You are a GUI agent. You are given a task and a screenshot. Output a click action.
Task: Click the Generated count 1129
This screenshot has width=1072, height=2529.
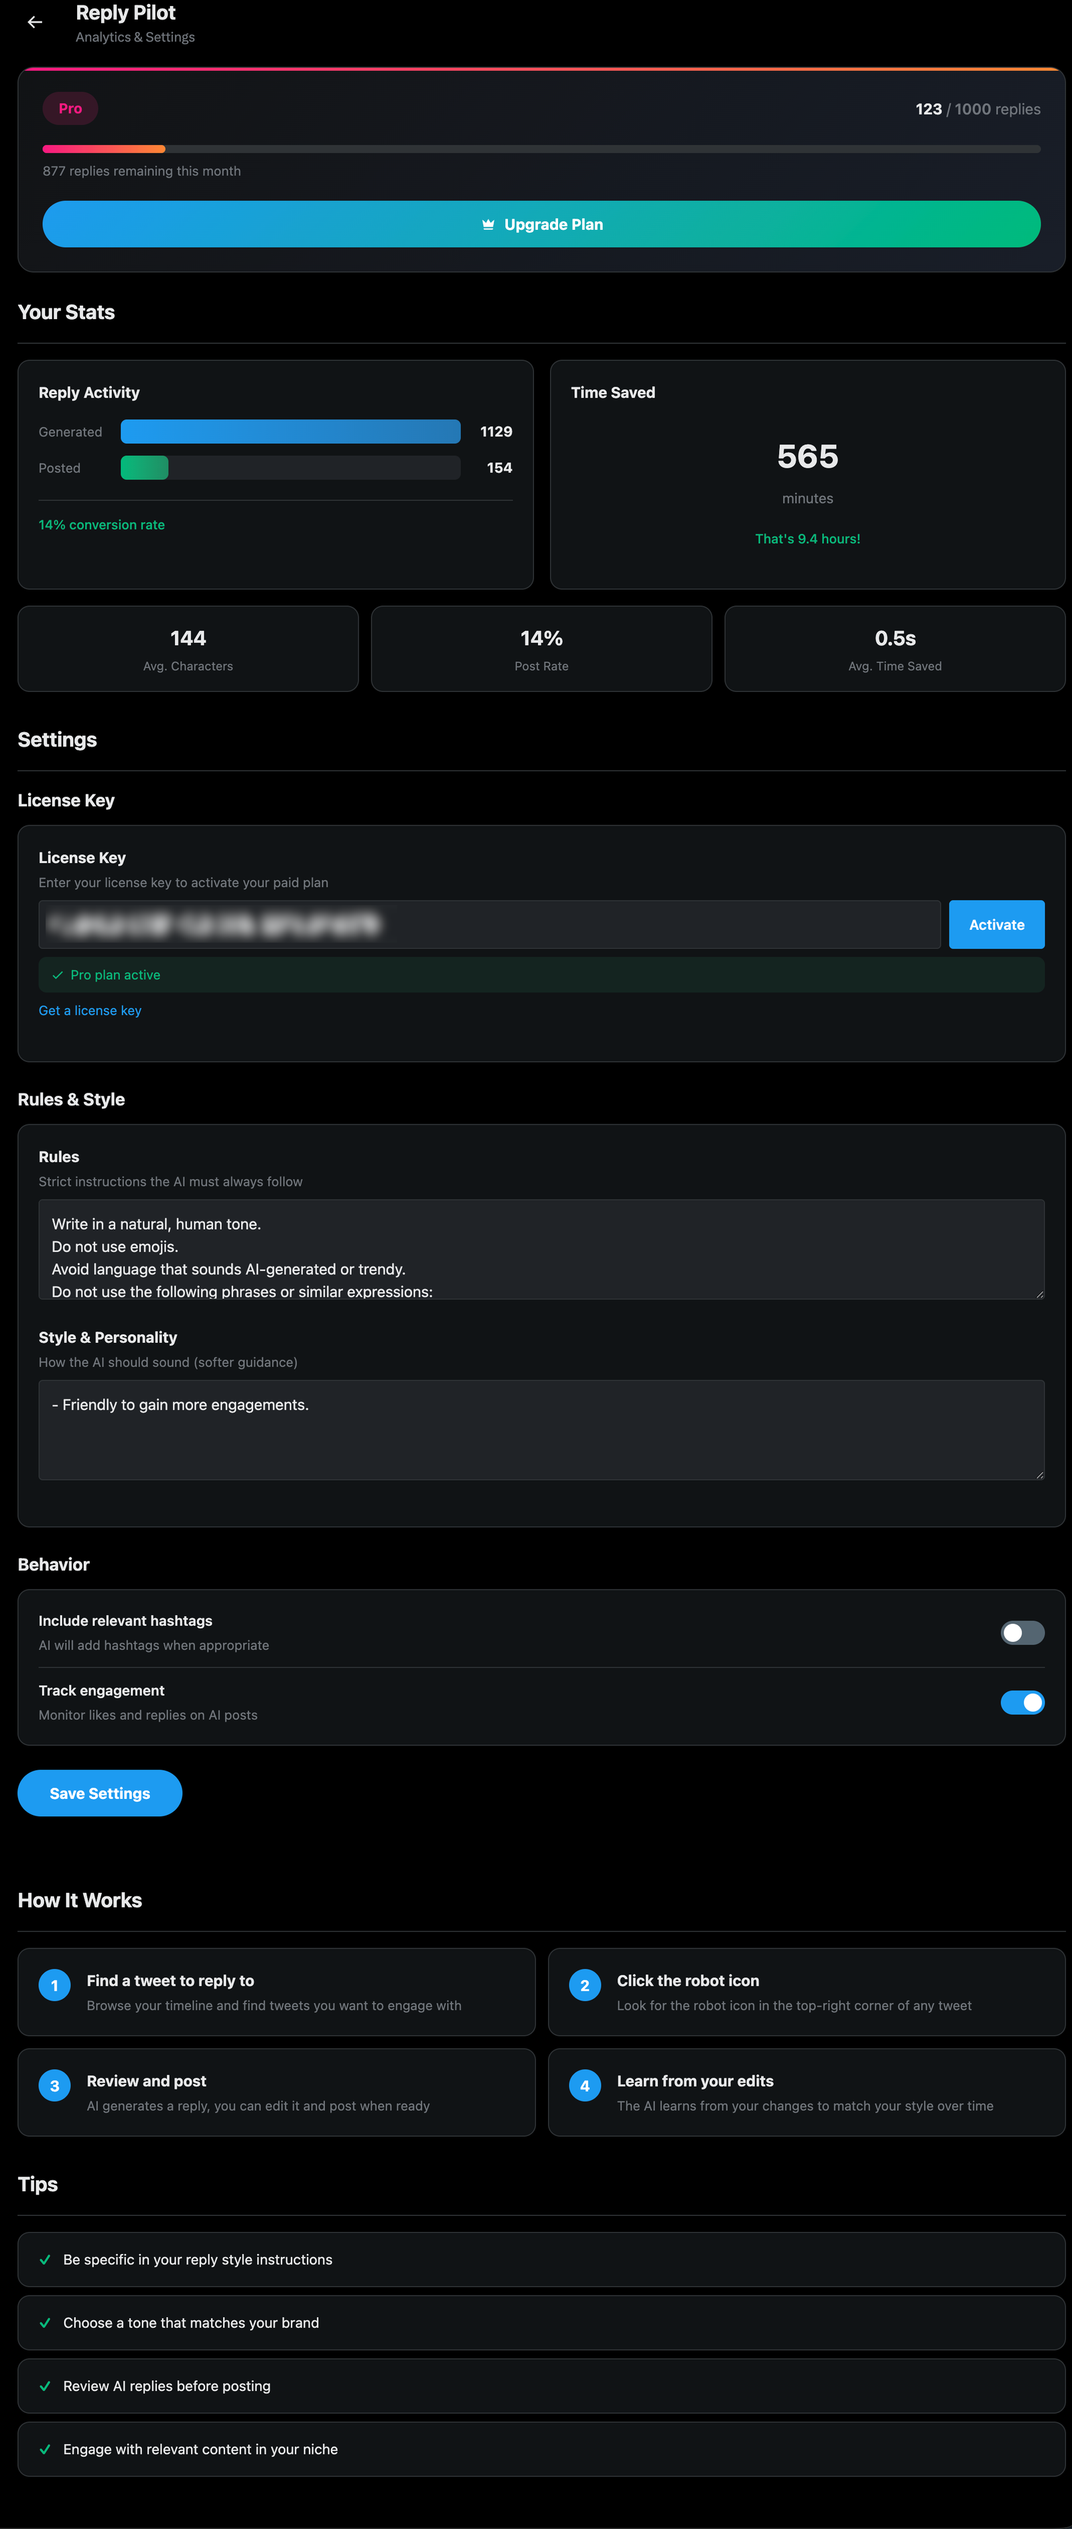tap(496, 432)
